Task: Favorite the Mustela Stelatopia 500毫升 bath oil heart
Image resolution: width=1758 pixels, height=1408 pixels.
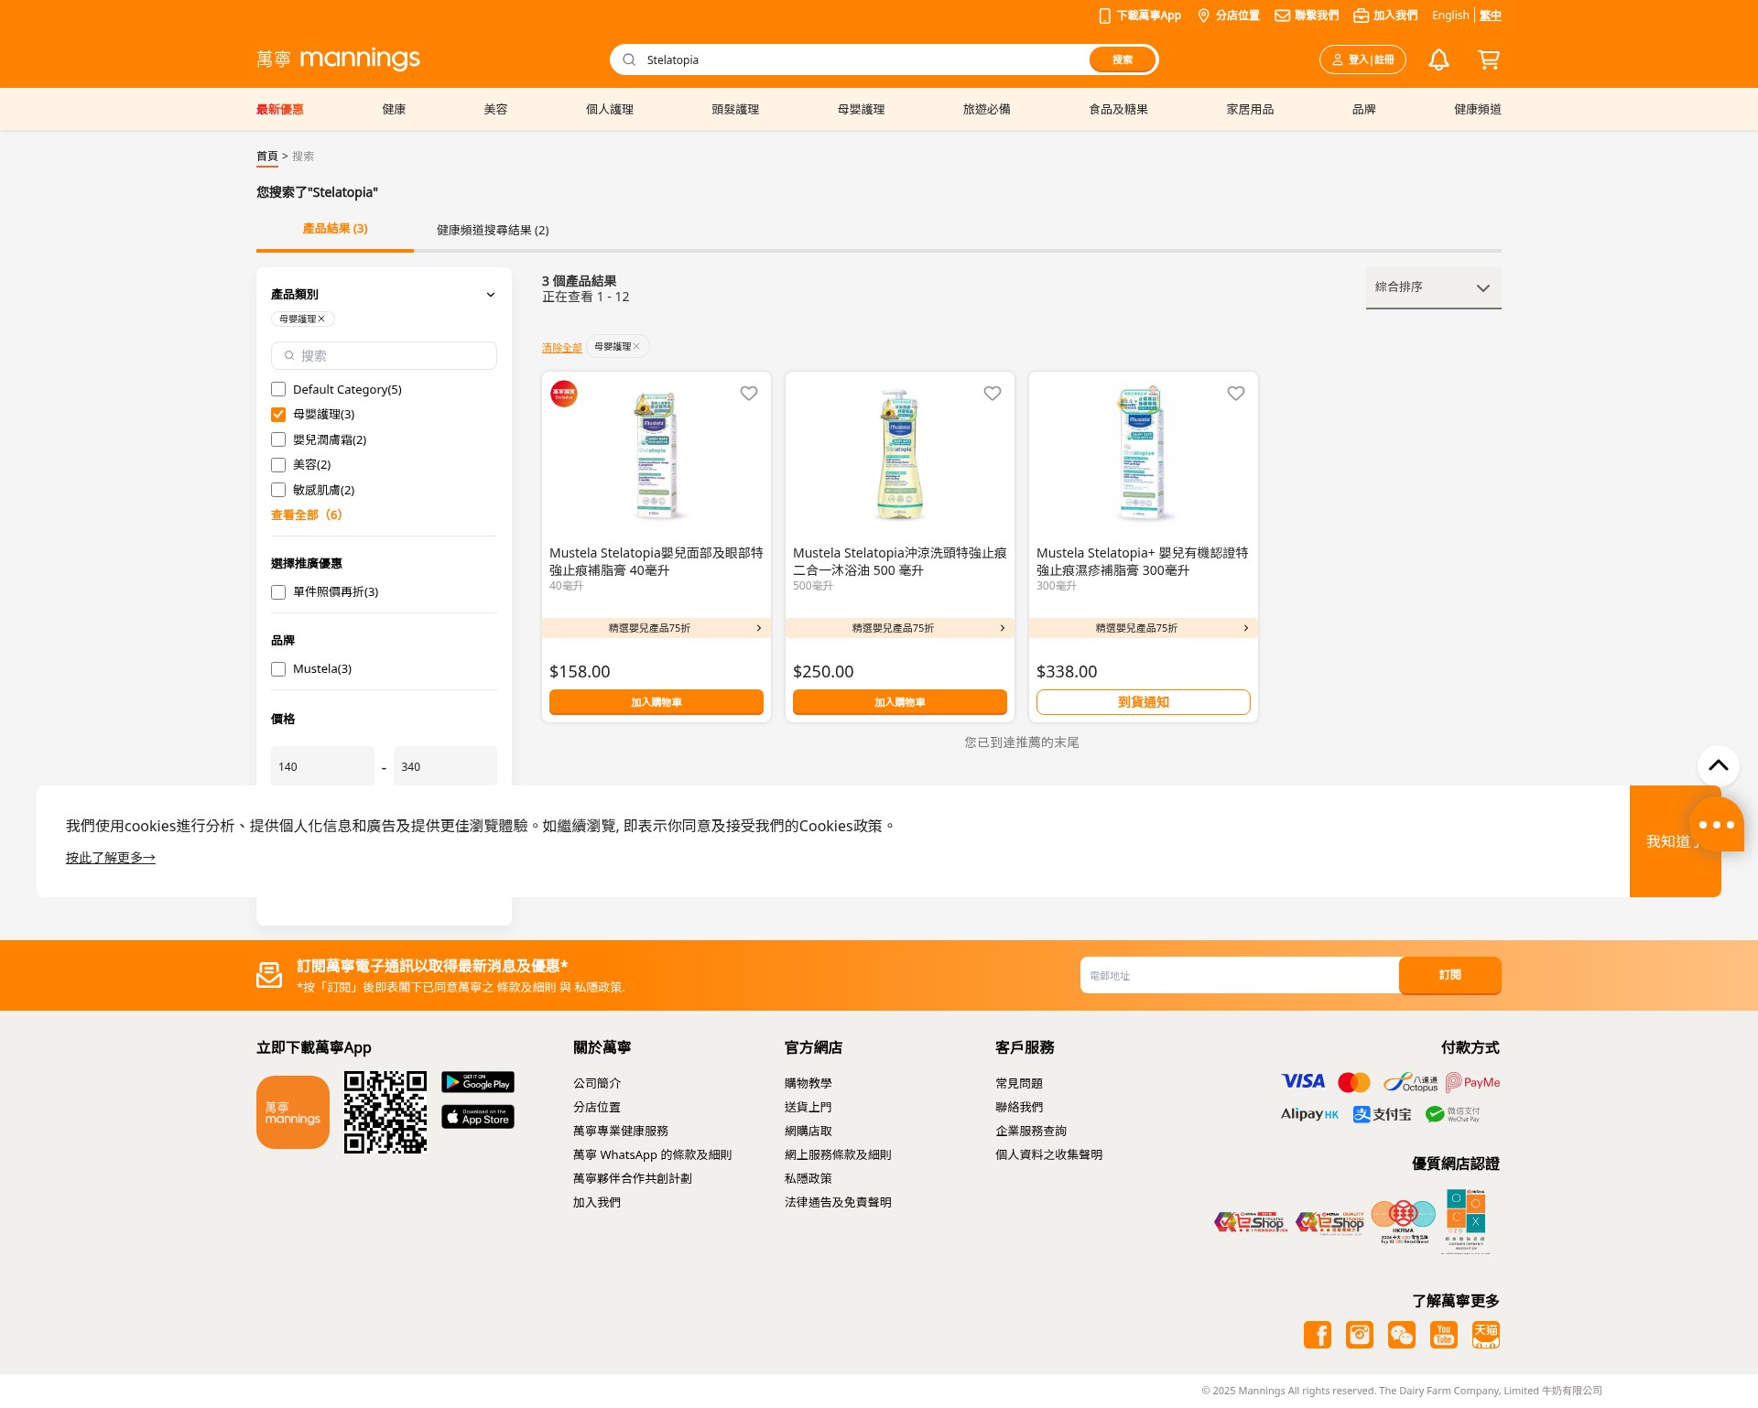Action: click(x=993, y=393)
